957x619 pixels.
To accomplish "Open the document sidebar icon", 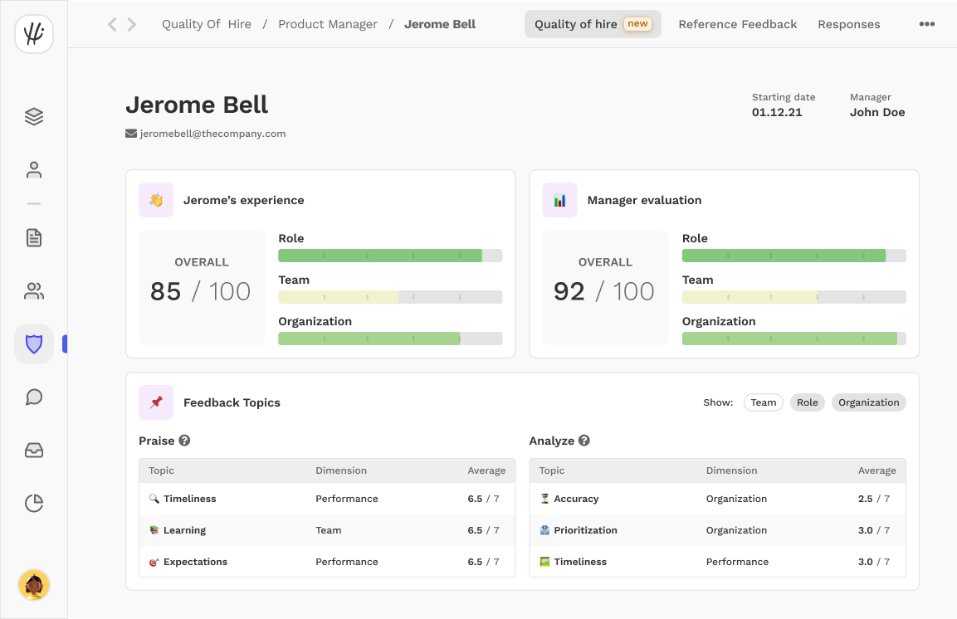I will 34,238.
